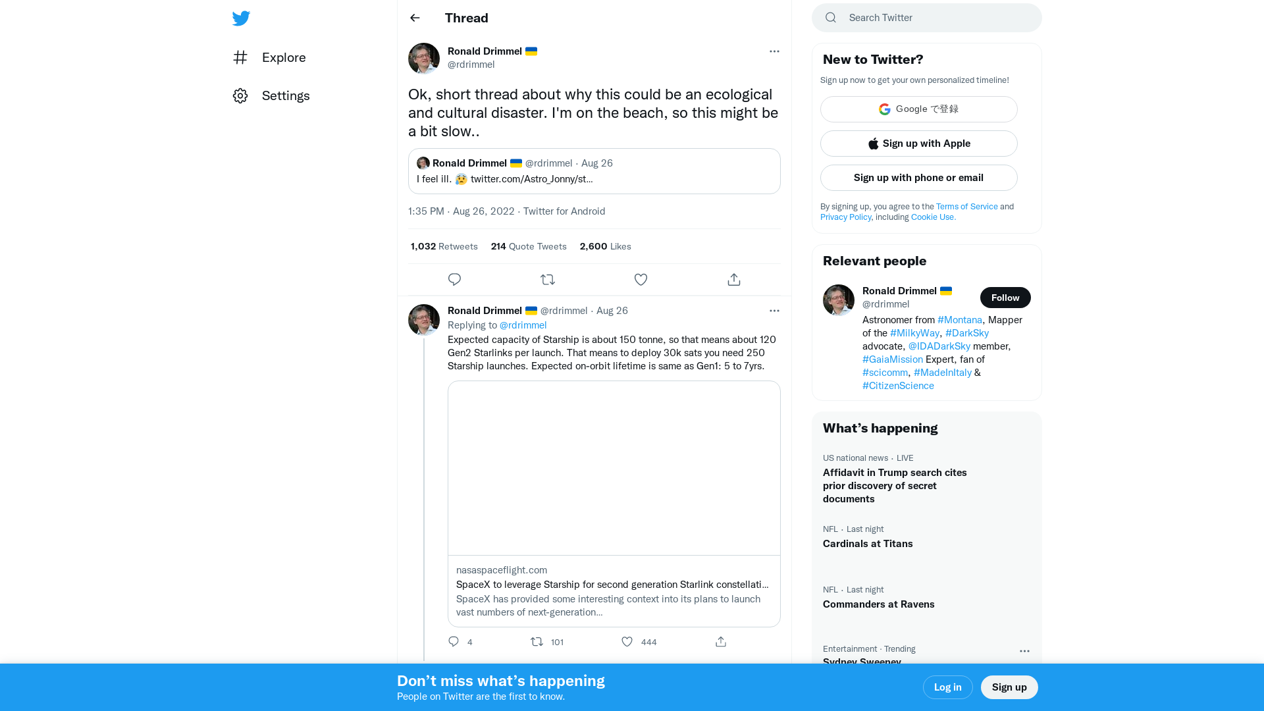Open the quoted 'I feel ill' tweet

click(594, 171)
